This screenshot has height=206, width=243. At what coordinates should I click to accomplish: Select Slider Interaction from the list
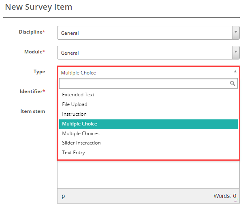81,143
